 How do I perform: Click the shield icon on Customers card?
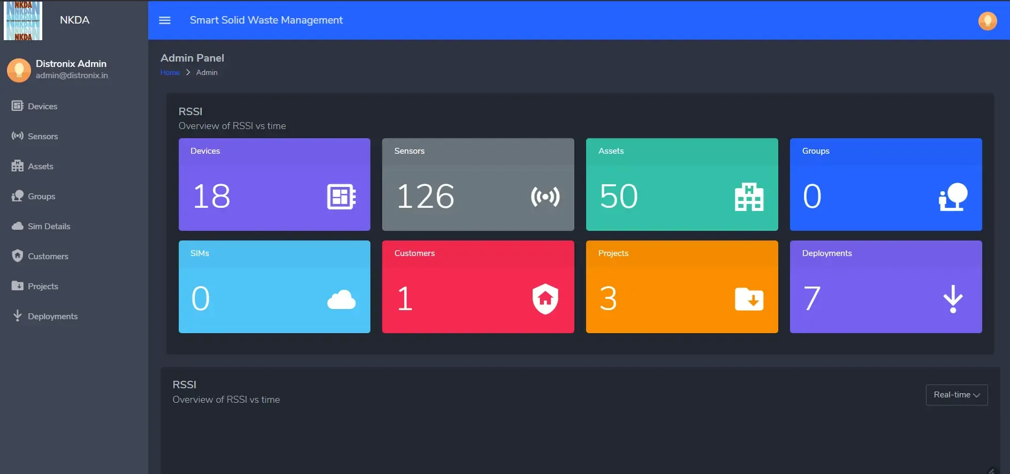(545, 299)
